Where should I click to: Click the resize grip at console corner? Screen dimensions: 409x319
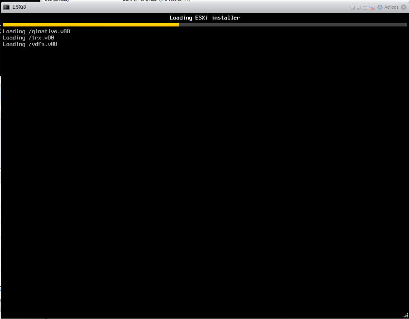tap(406, 315)
